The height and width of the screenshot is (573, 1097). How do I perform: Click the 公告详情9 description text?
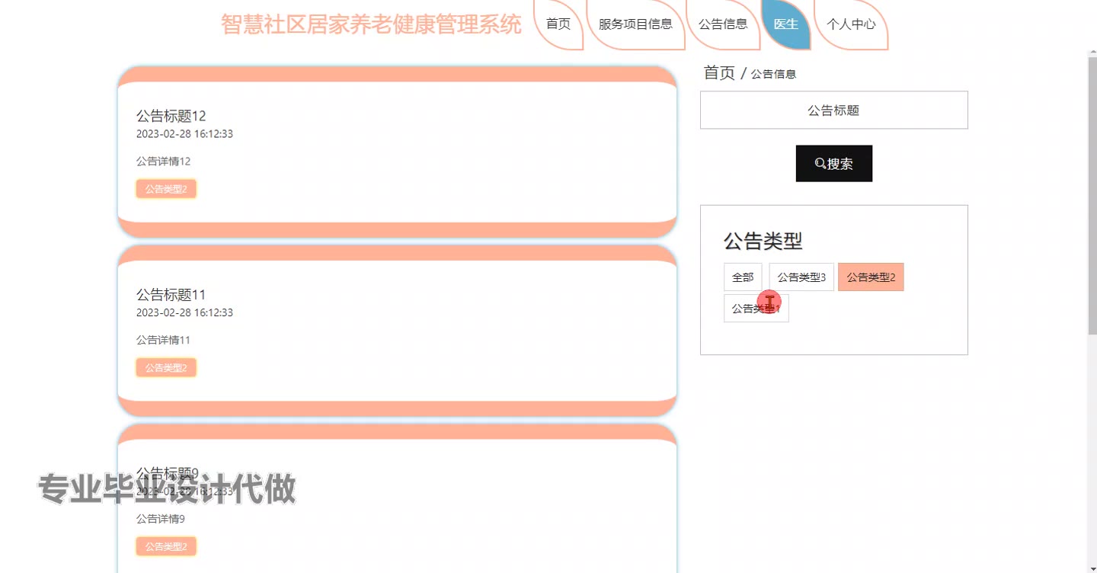161,519
